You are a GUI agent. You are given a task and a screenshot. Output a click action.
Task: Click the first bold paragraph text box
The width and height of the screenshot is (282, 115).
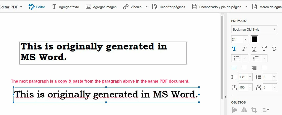(x=103, y=53)
